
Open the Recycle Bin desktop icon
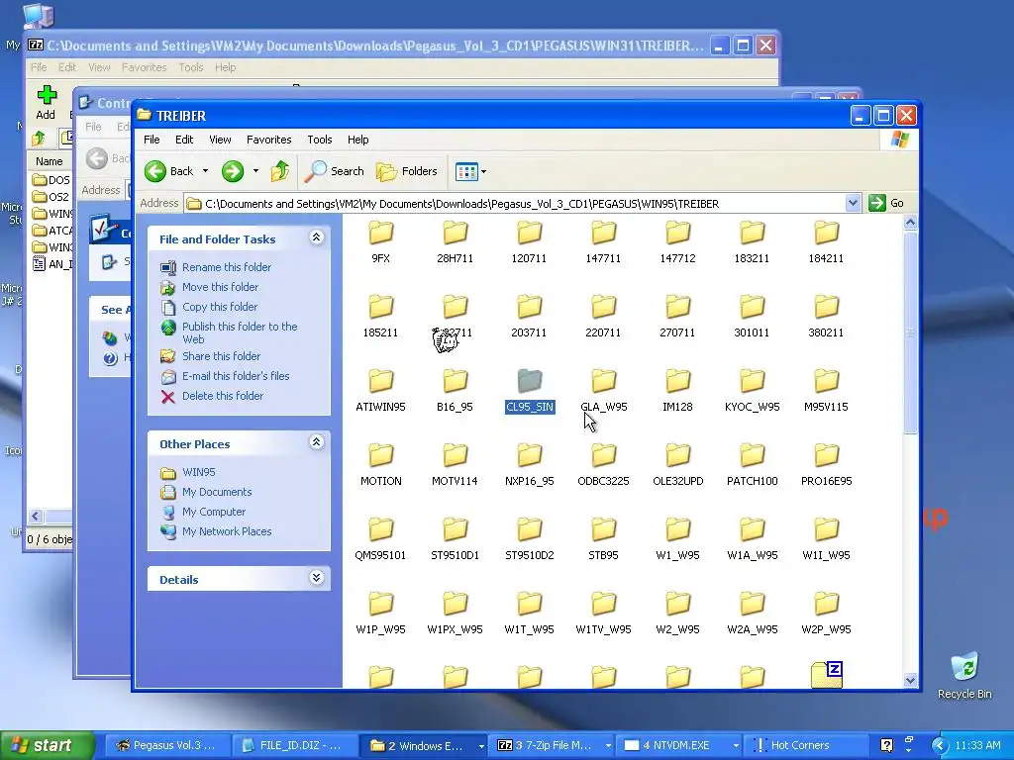point(964,676)
